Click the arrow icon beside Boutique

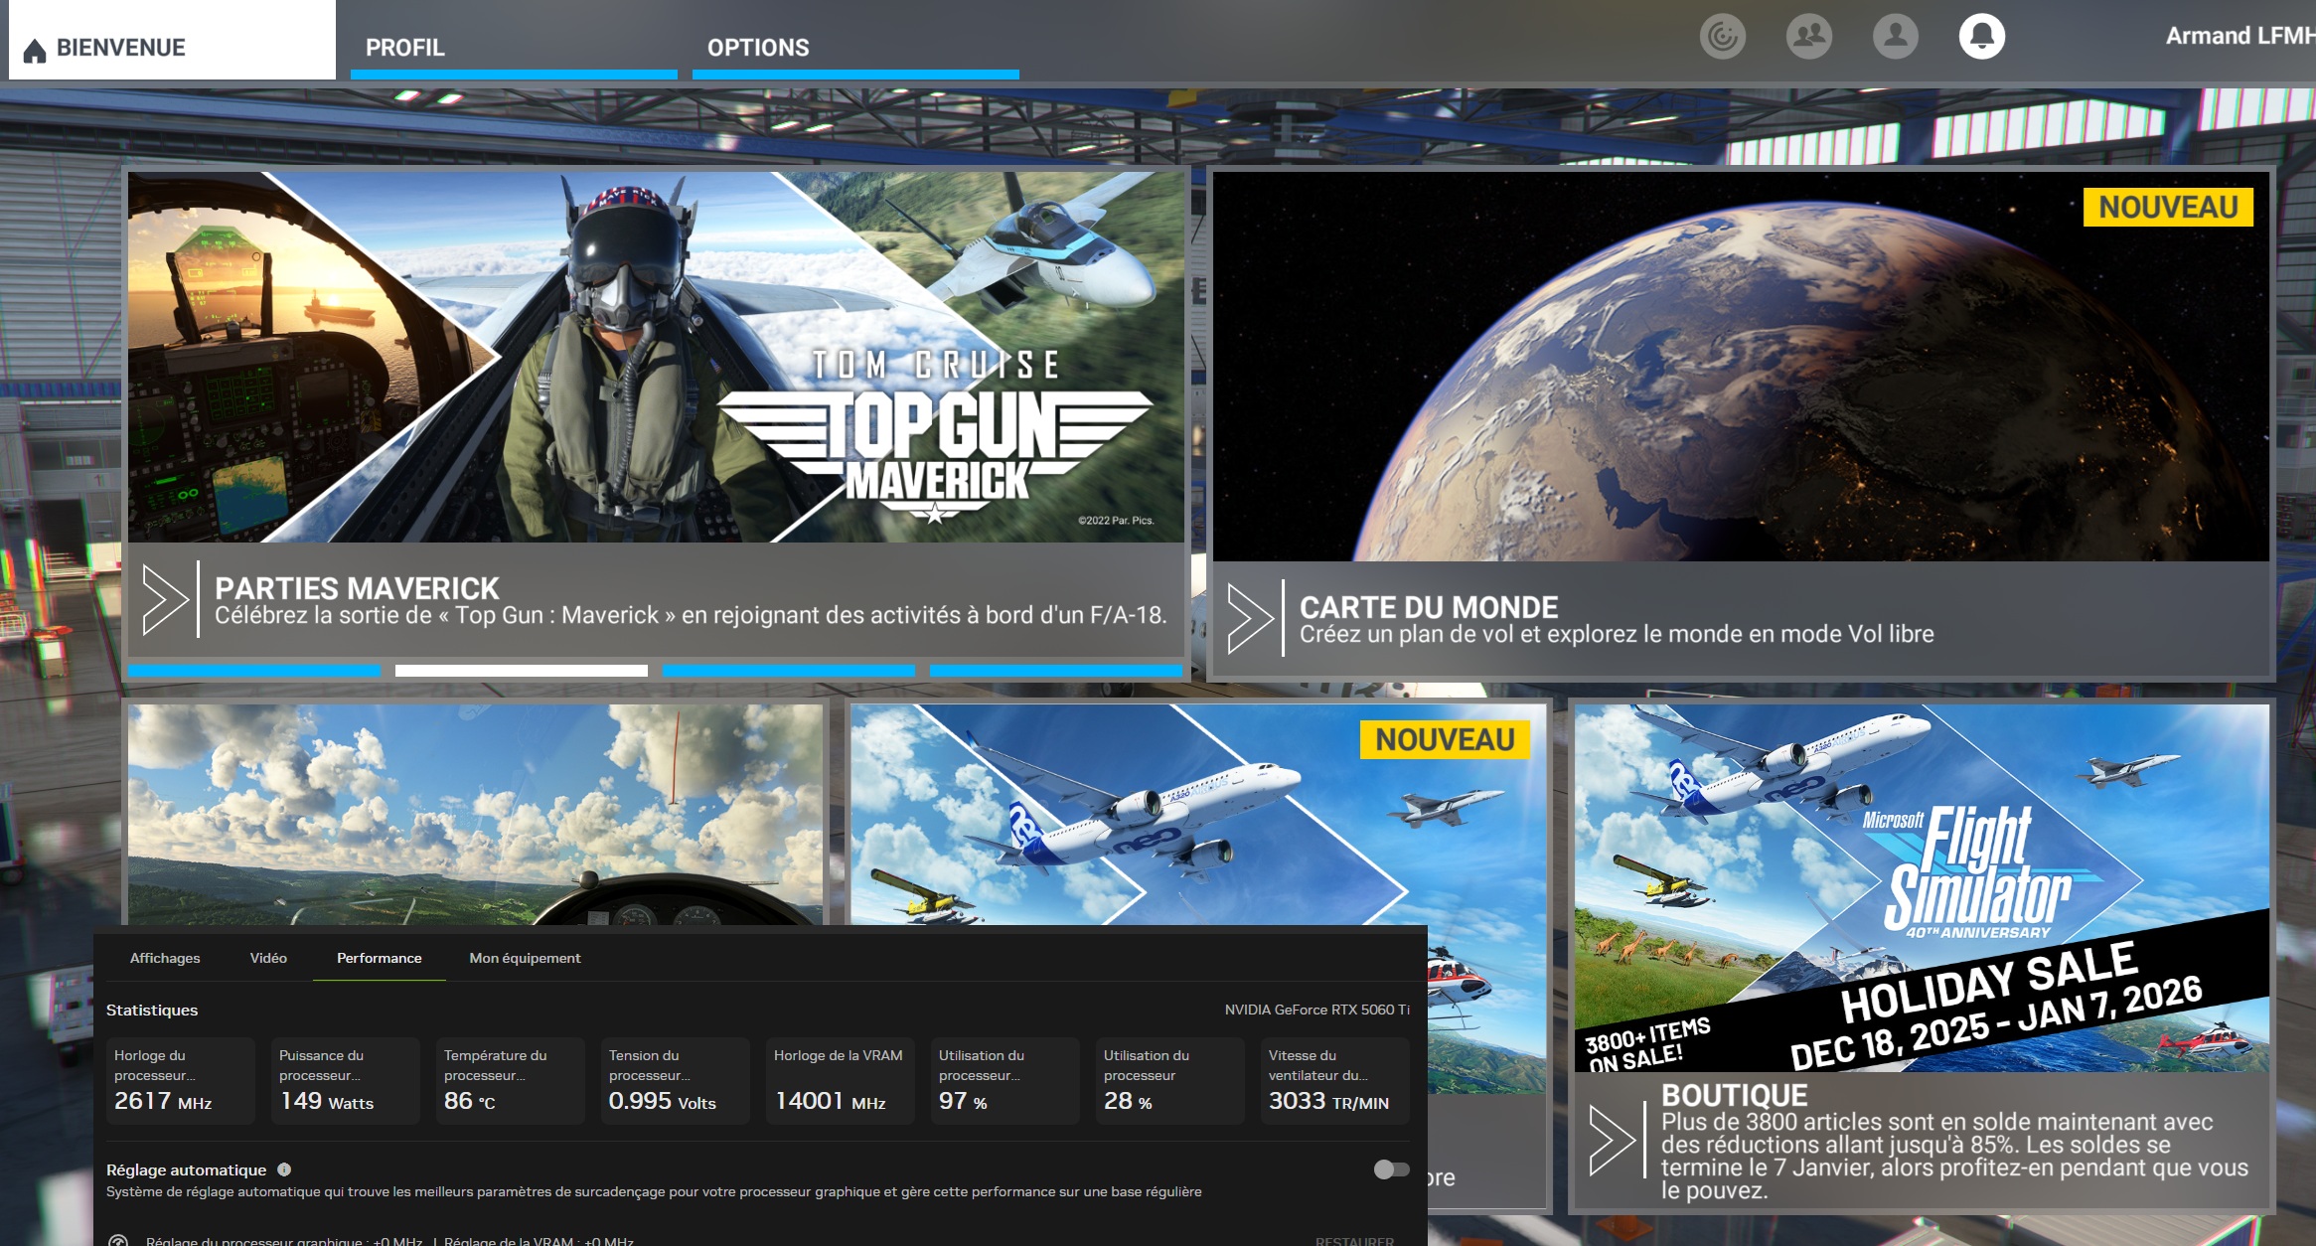pos(1612,1141)
